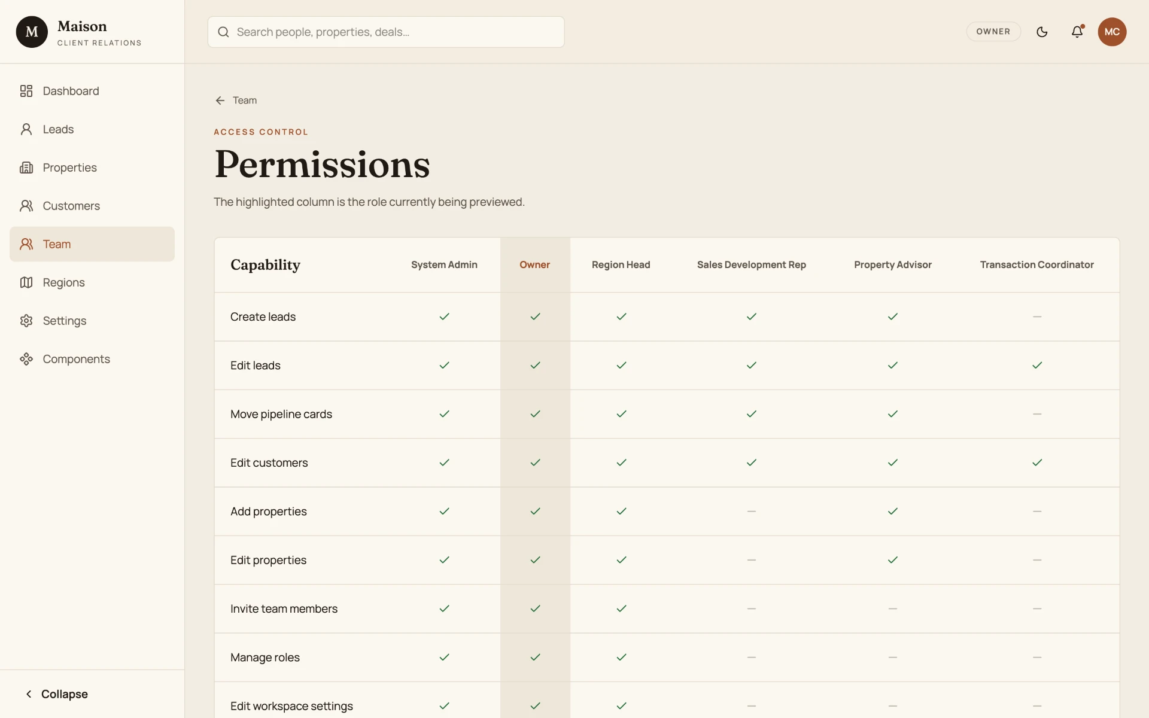Click Add properties row label

click(269, 512)
